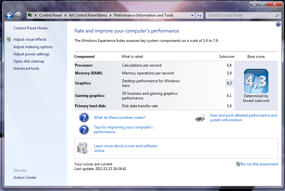Click 'Calculations per second' description
The height and width of the screenshot is (191, 285).
pyautogui.click(x=142, y=65)
